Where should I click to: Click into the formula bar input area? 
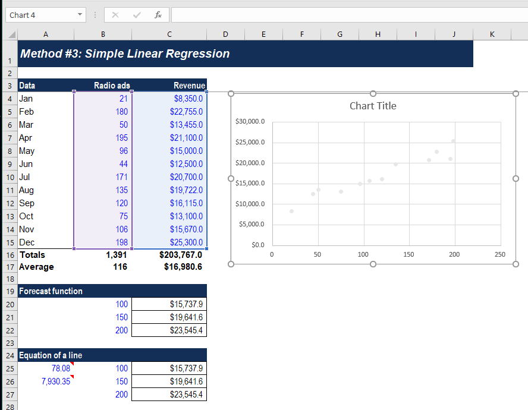click(x=350, y=15)
